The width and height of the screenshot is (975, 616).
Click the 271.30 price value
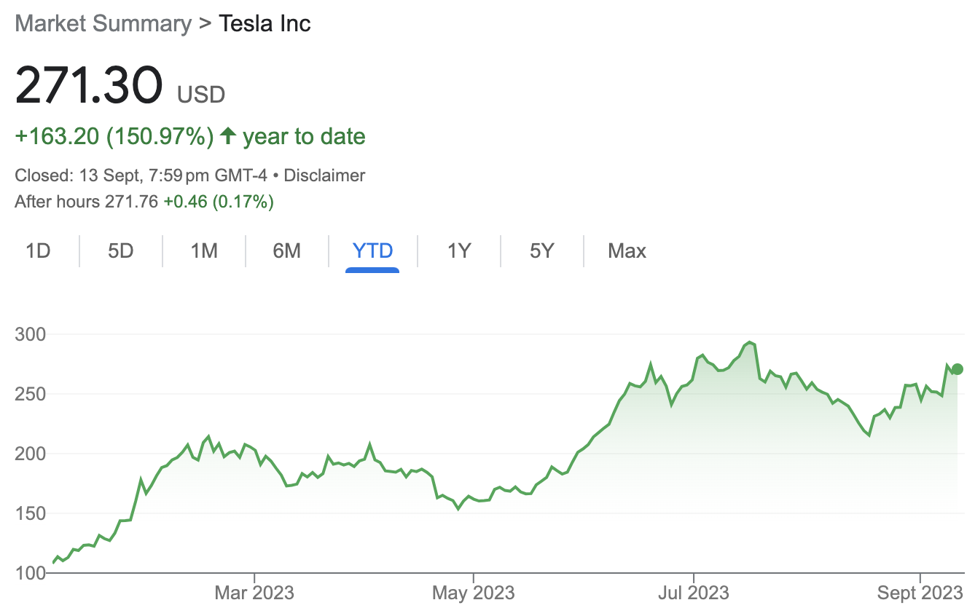click(88, 87)
